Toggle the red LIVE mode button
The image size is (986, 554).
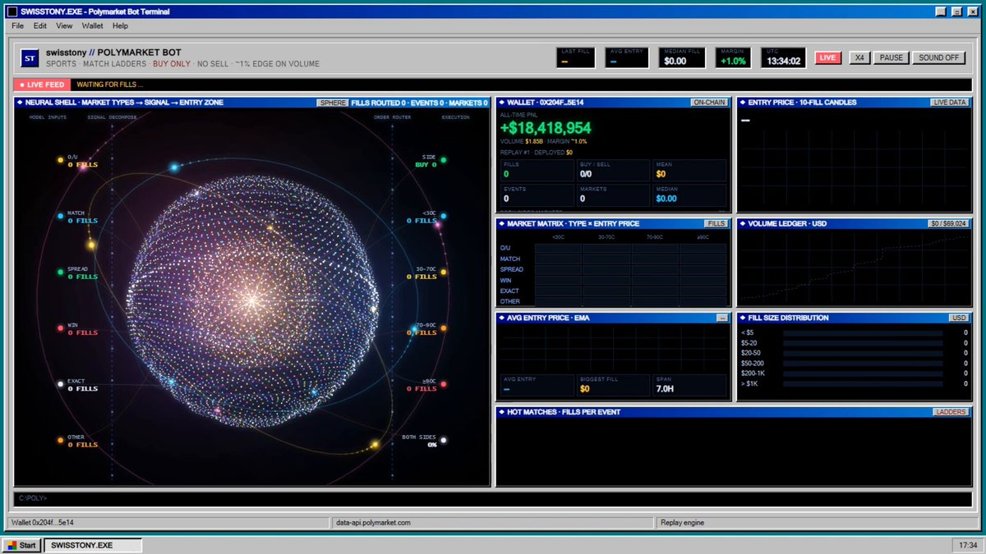point(827,57)
